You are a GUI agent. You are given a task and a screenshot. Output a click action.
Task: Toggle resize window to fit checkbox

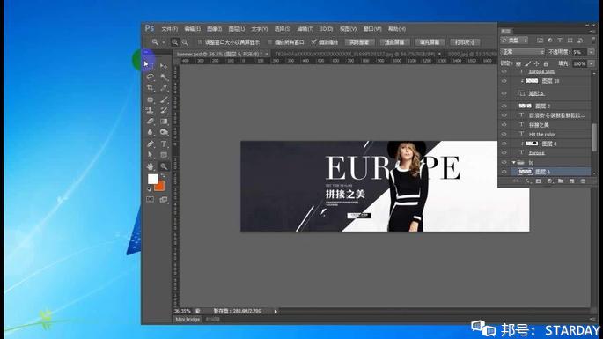(200, 42)
